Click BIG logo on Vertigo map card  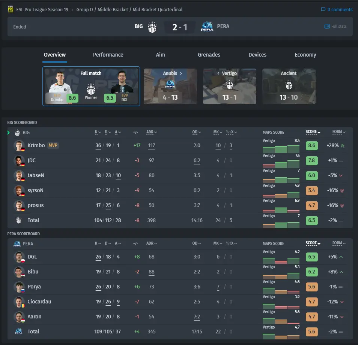coord(229,85)
